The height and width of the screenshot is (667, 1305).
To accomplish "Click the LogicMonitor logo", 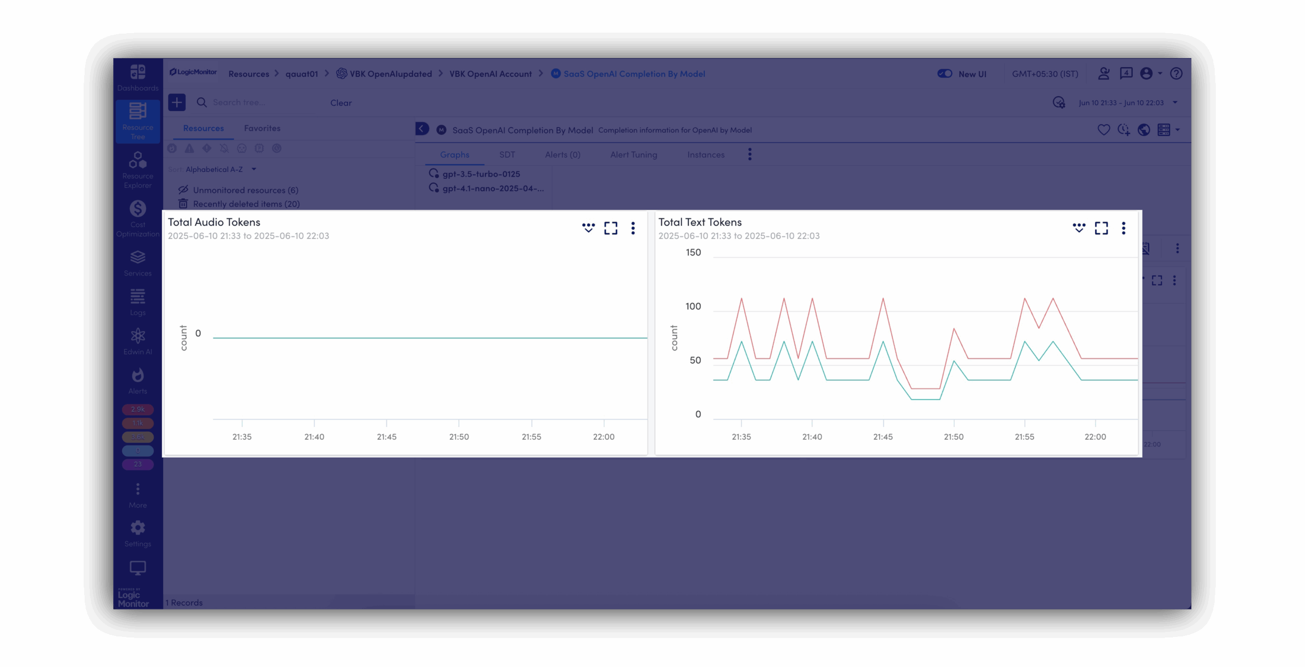I will pos(193,72).
